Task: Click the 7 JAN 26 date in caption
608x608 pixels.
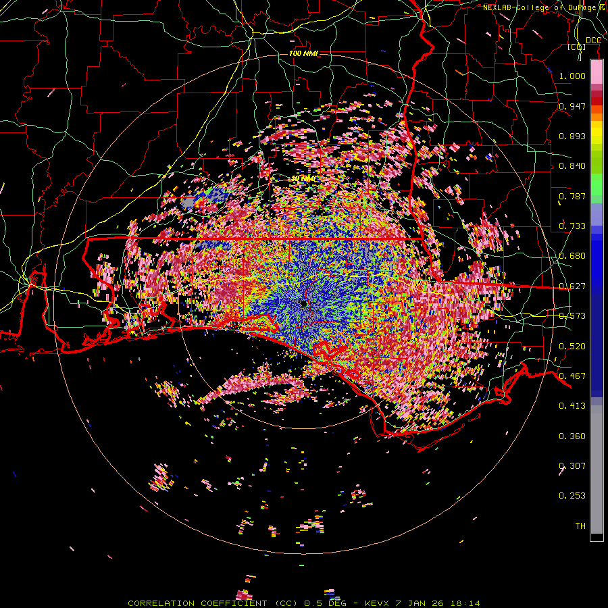Action: [421, 603]
